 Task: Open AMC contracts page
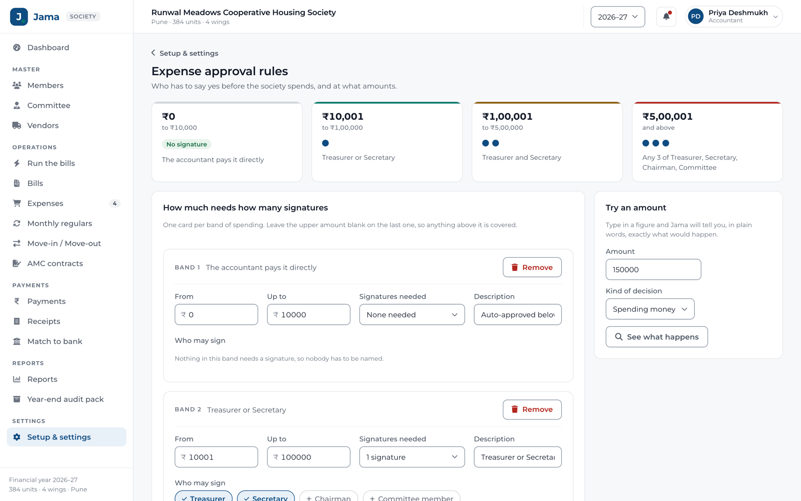66,263
